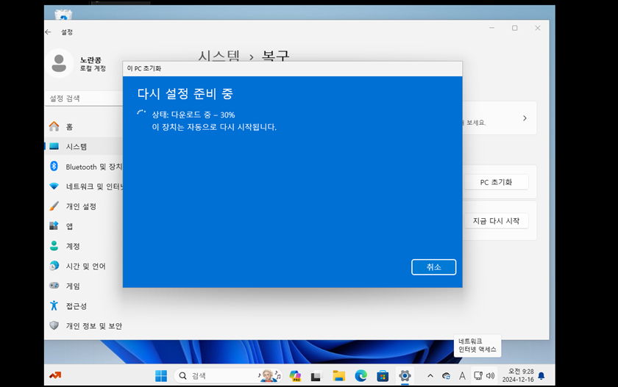Click the 이 PC 초기화 dialog title bar
This screenshot has height=387, width=618.
tap(293, 68)
